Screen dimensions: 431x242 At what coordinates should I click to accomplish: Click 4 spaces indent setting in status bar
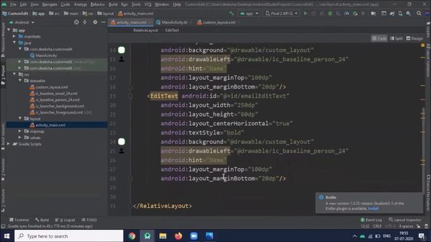406,226
